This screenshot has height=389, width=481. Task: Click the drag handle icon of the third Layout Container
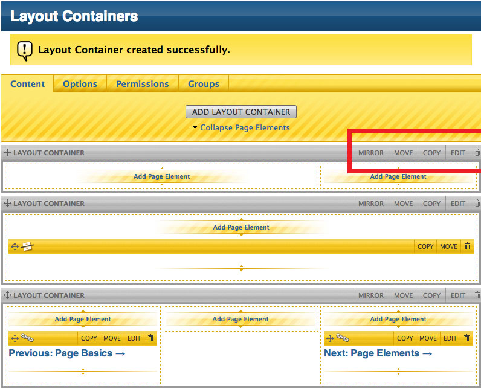point(7,295)
